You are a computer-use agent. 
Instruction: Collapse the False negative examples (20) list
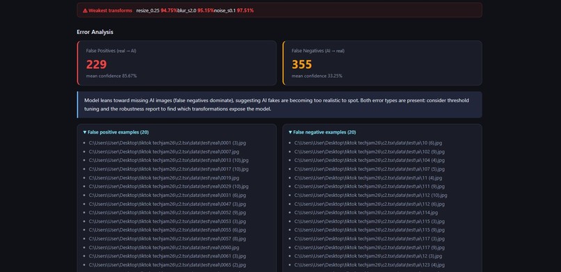pos(322,132)
